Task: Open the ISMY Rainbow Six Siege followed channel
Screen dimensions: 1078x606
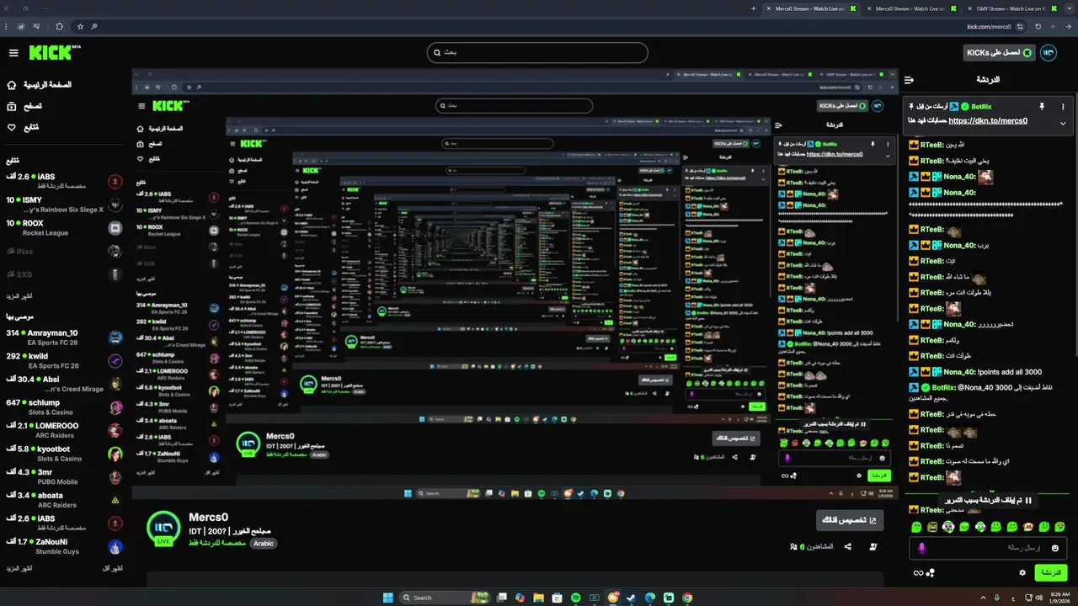Action: [65, 205]
